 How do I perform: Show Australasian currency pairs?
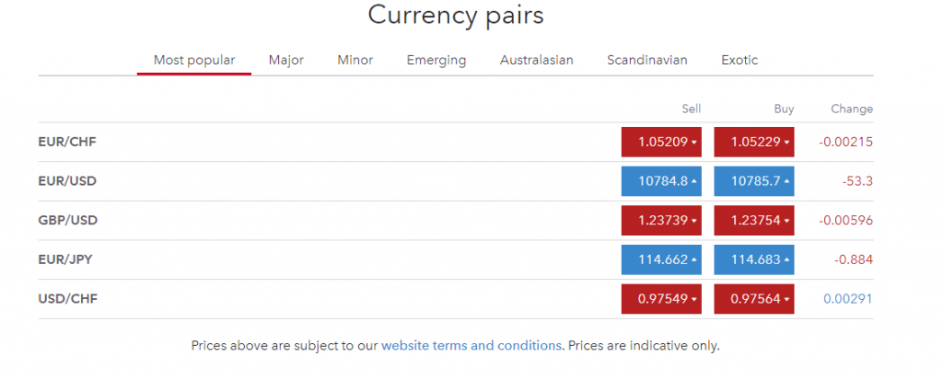point(536,61)
